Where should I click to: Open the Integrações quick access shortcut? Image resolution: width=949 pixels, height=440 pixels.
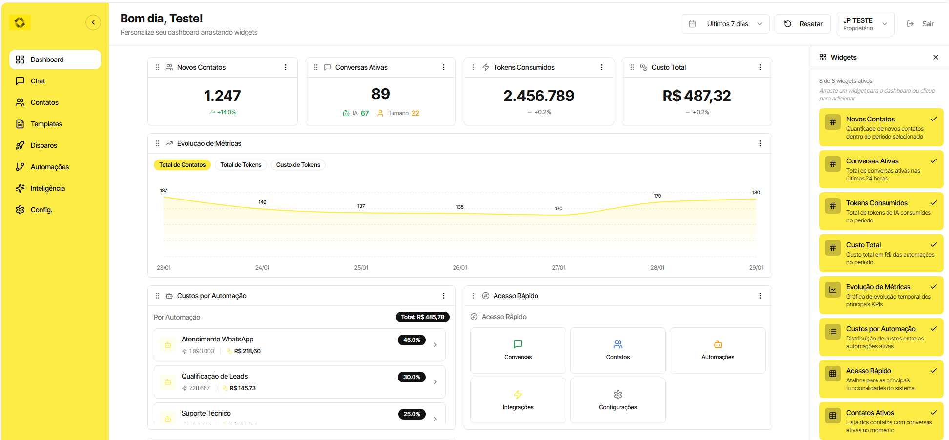[x=518, y=400]
